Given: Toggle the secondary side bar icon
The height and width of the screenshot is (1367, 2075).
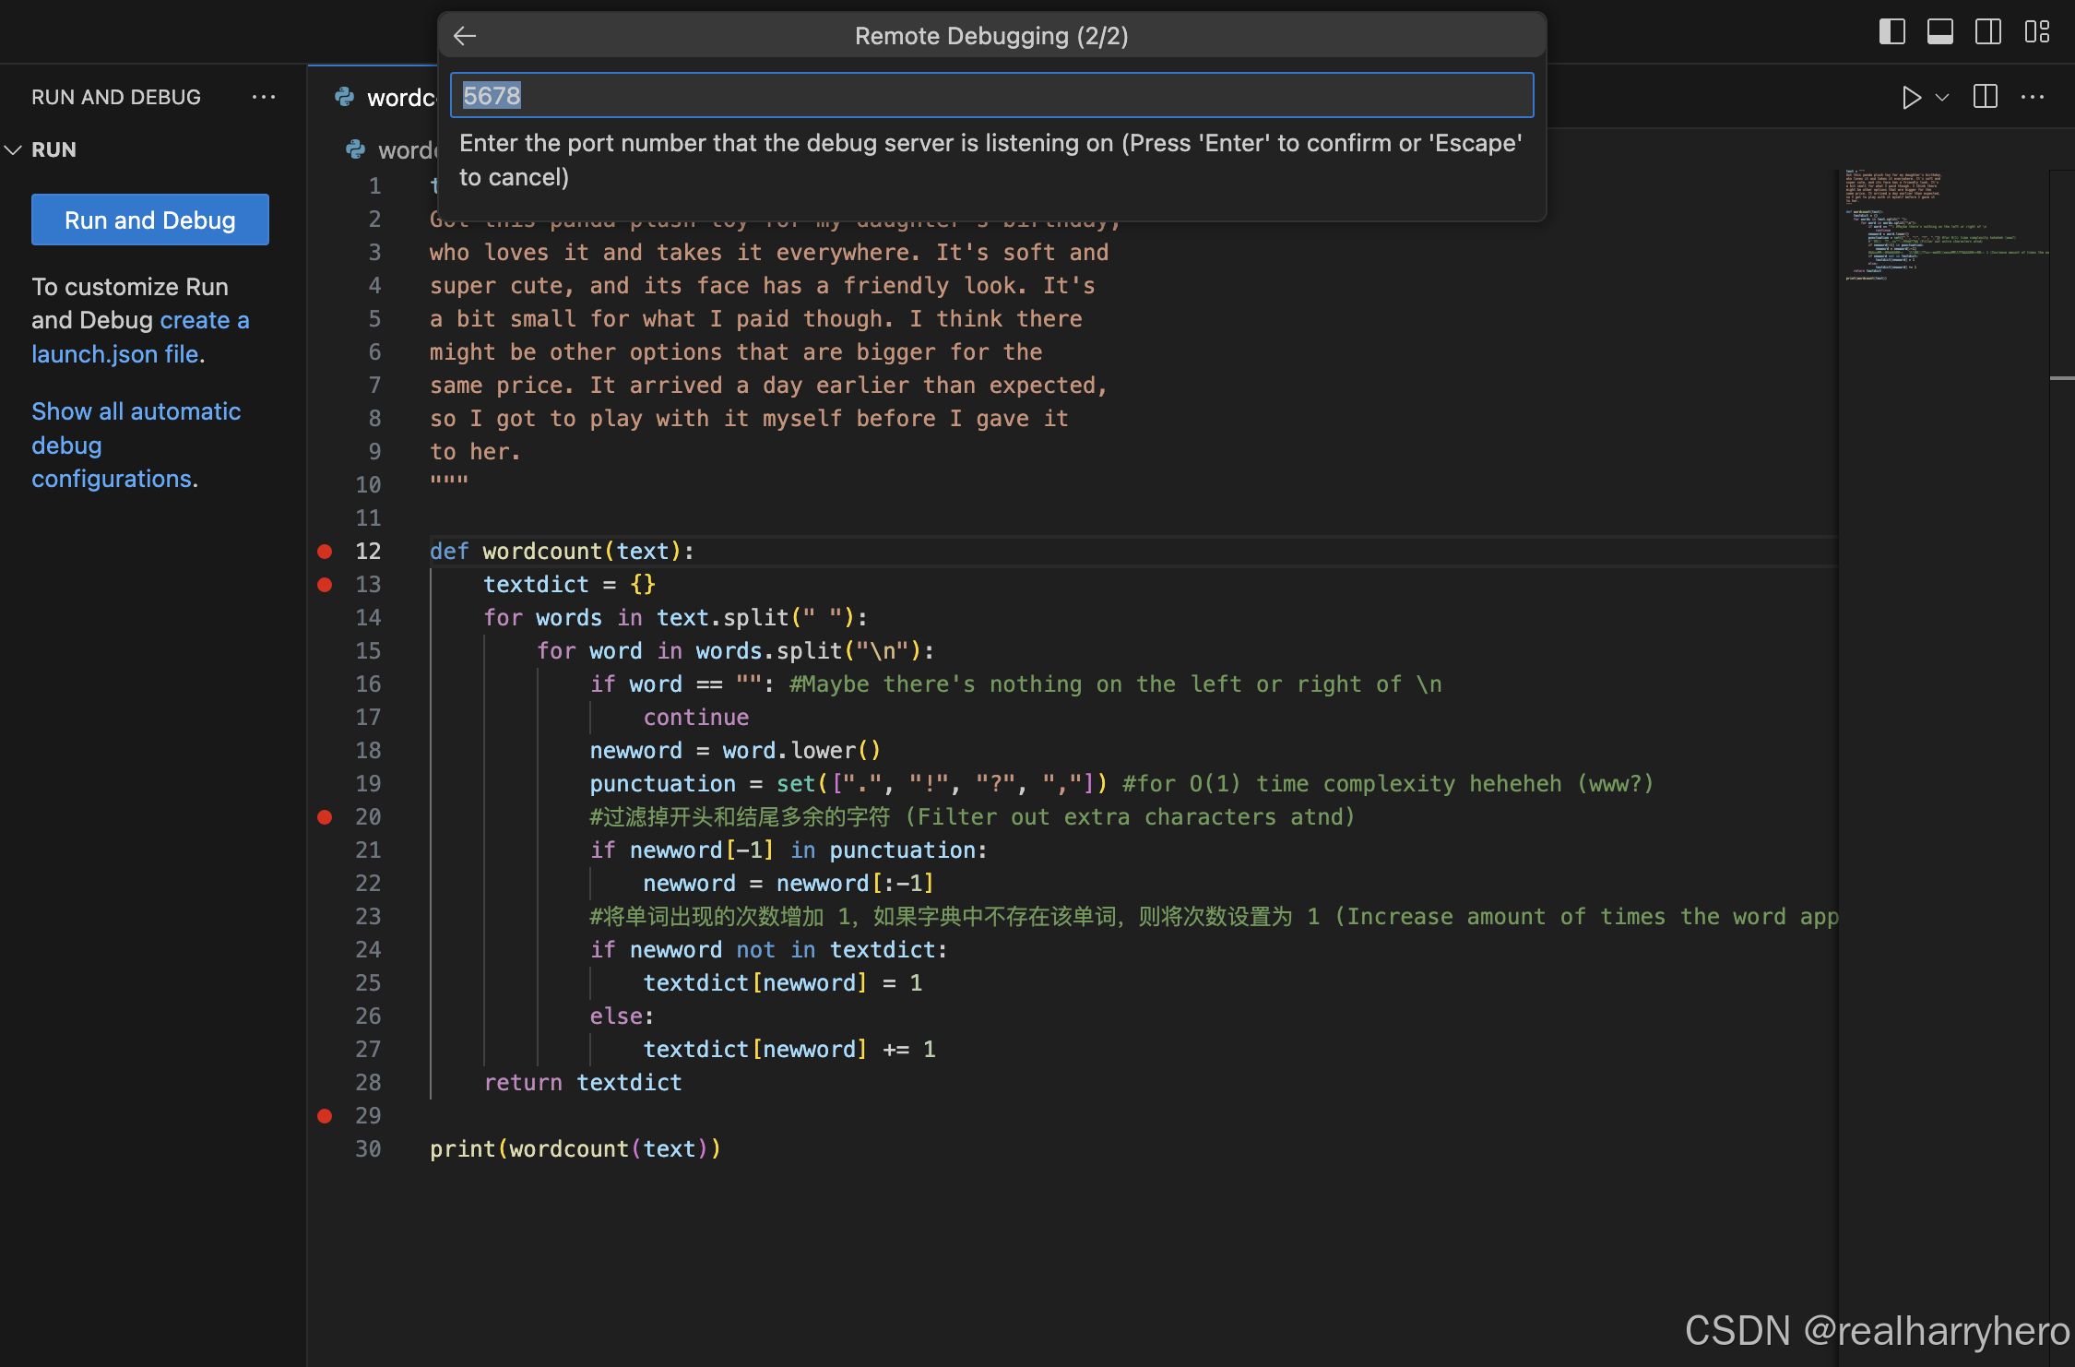Looking at the screenshot, I should click(1988, 31).
